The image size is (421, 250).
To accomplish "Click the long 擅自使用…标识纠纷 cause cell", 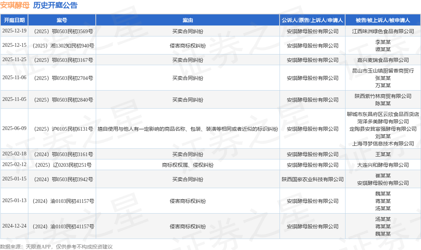I will [x=188, y=129].
